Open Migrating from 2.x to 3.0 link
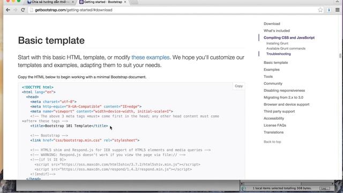The height and width of the screenshot is (193, 343). click(x=284, y=98)
